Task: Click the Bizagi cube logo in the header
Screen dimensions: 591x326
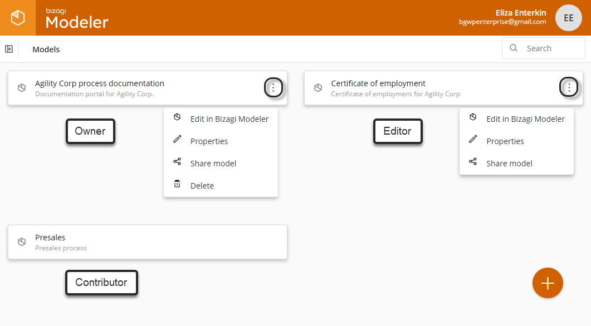Action: pyautogui.click(x=18, y=18)
